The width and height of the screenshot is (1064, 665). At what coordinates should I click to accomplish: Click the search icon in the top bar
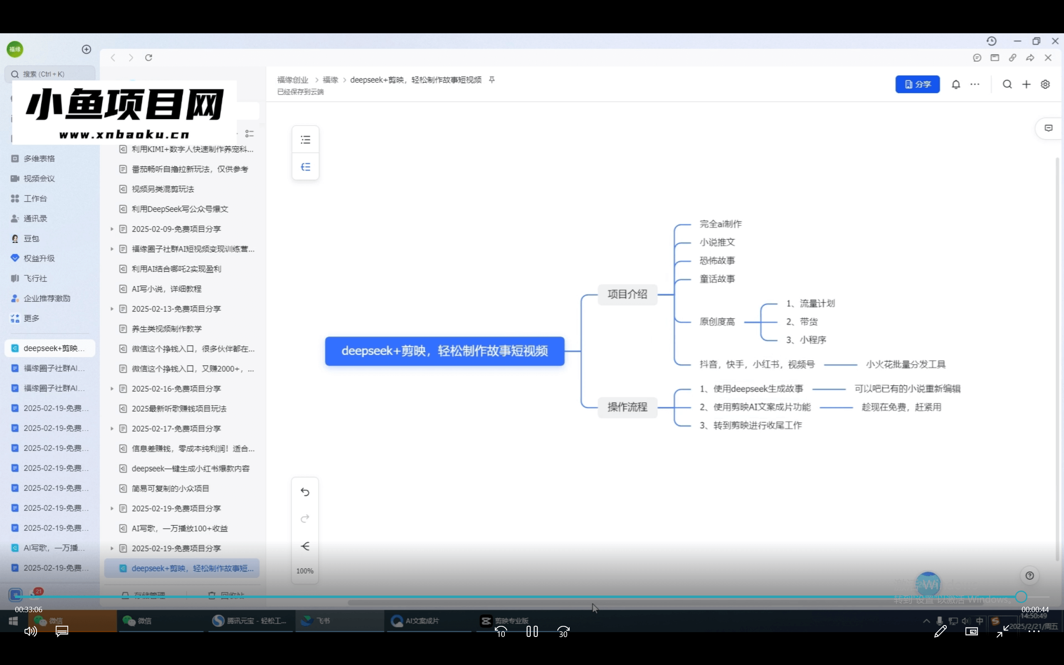[1007, 84]
